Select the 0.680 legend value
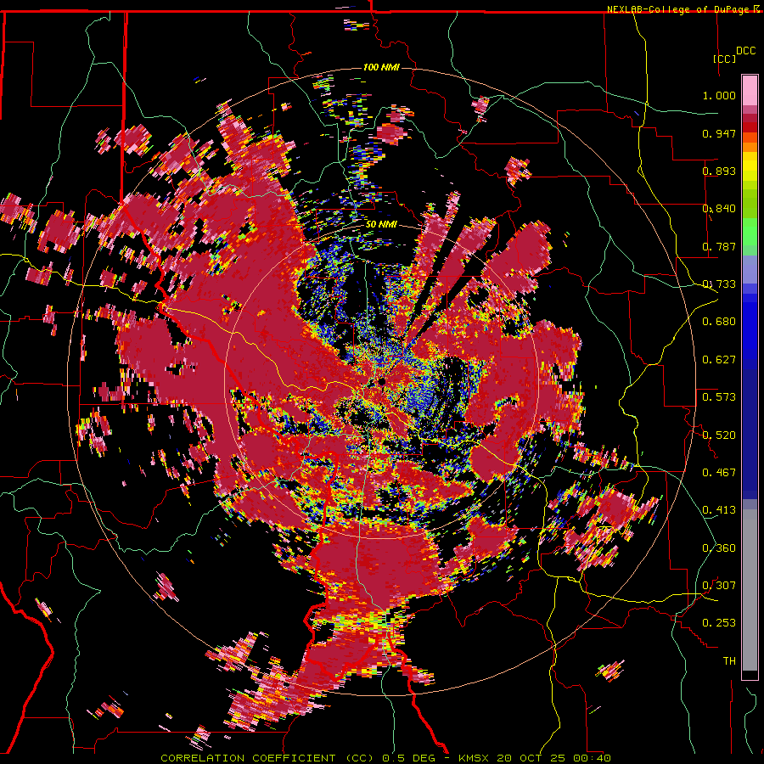764x764 pixels. point(719,322)
